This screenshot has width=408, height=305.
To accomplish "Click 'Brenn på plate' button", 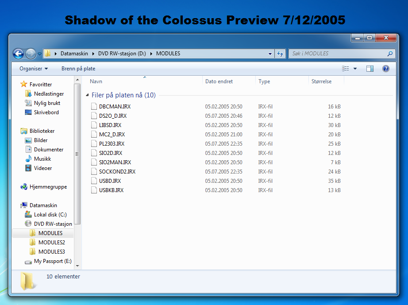I will pyautogui.click(x=78, y=69).
